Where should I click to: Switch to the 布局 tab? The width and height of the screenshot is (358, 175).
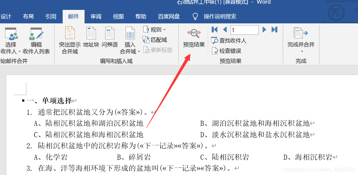pyautogui.click(x=28, y=16)
